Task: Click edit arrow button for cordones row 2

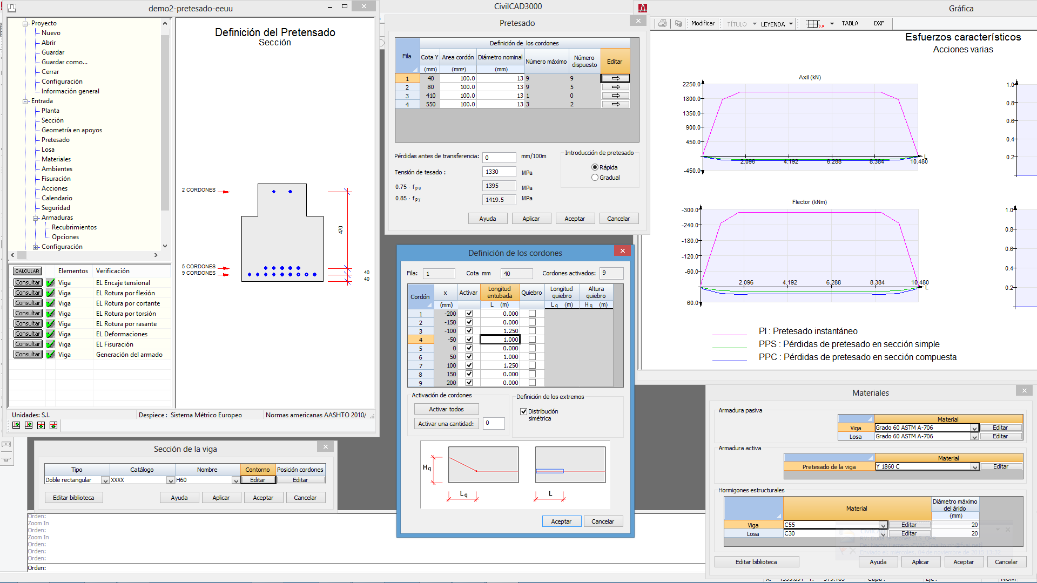Action: coord(615,87)
